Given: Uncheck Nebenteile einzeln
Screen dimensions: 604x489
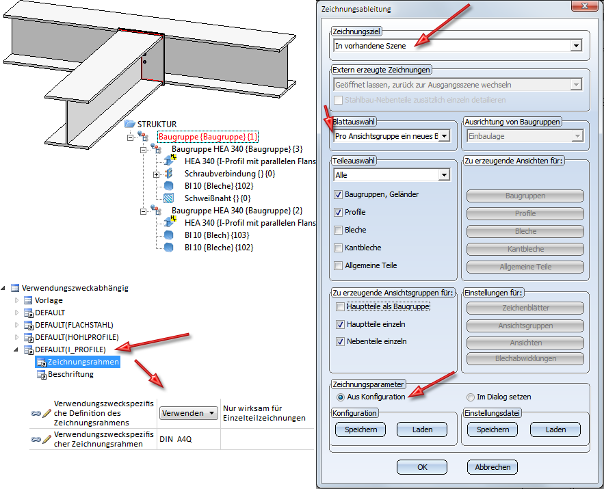Looking at the screenshot, I should tap(340, 341).
